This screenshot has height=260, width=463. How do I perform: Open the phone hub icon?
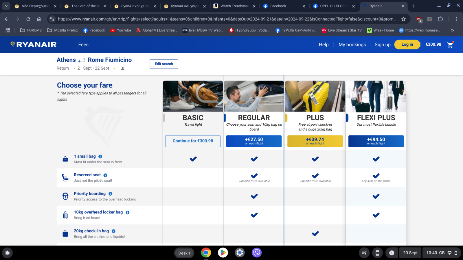[377, 253]
